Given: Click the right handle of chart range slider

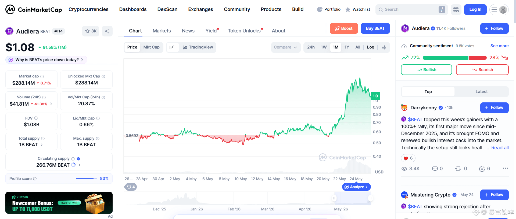Looking at the screenshot, I should point(370,198).
